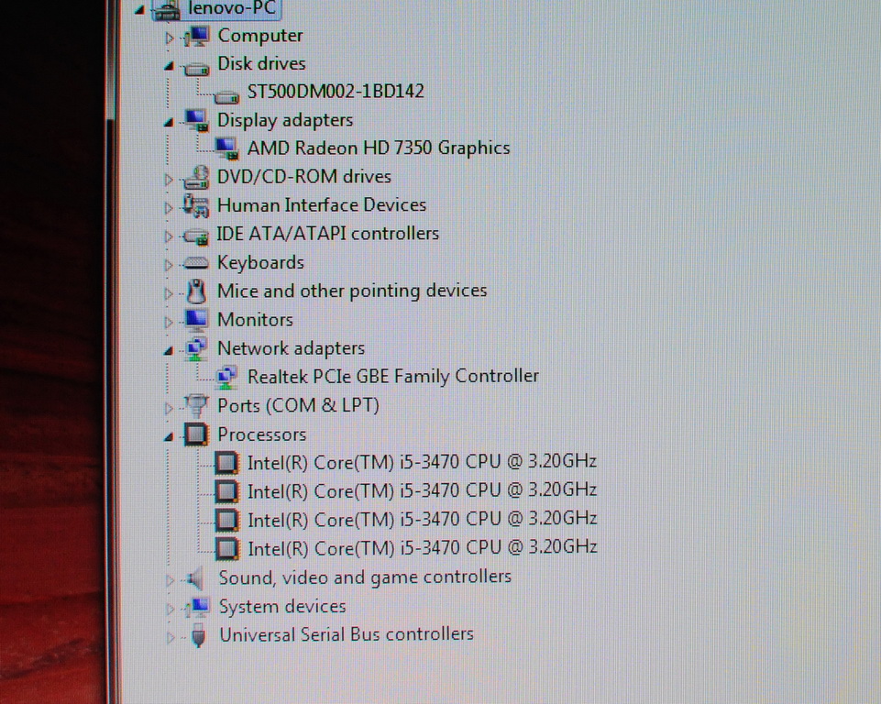Image resolution: width=881 pixels, height=704 pixels.
Task: Click the Keyboards category icon
Action: pos(196,263)
